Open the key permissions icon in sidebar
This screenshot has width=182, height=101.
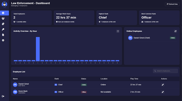click(3, 29)
